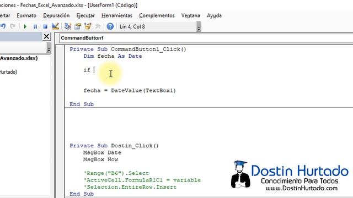
Task: Open the Ayuda menu
Action: tap(214, 15)
